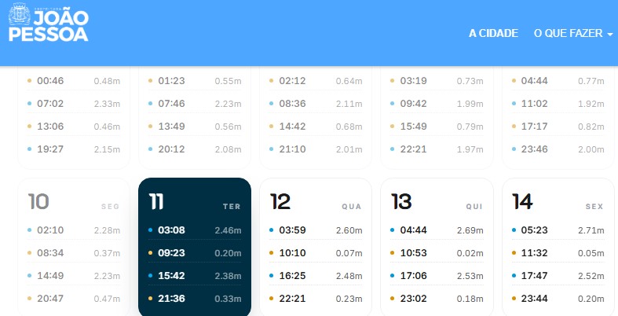Select the day 13 QUI tide card
The height and width of the screenshot is (316, 618).
click(437, 247)
